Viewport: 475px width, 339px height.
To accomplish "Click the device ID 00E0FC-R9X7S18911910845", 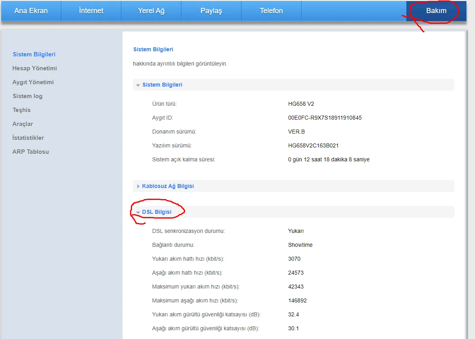I will [x=325, y=118].
